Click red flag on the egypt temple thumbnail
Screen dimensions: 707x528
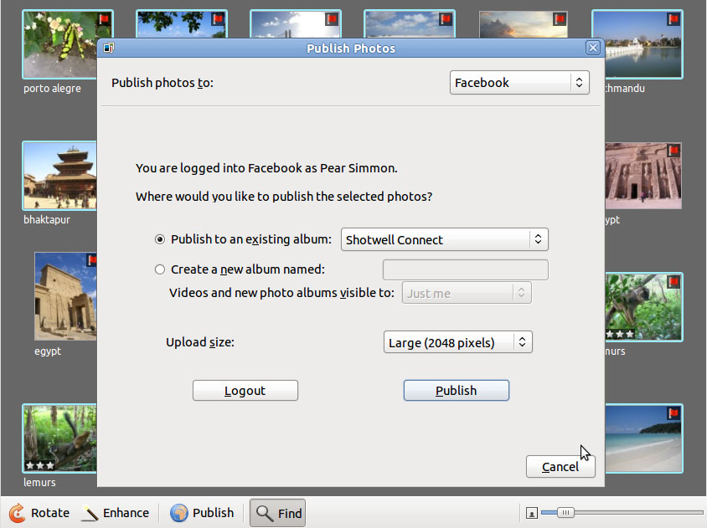point(91,261)
